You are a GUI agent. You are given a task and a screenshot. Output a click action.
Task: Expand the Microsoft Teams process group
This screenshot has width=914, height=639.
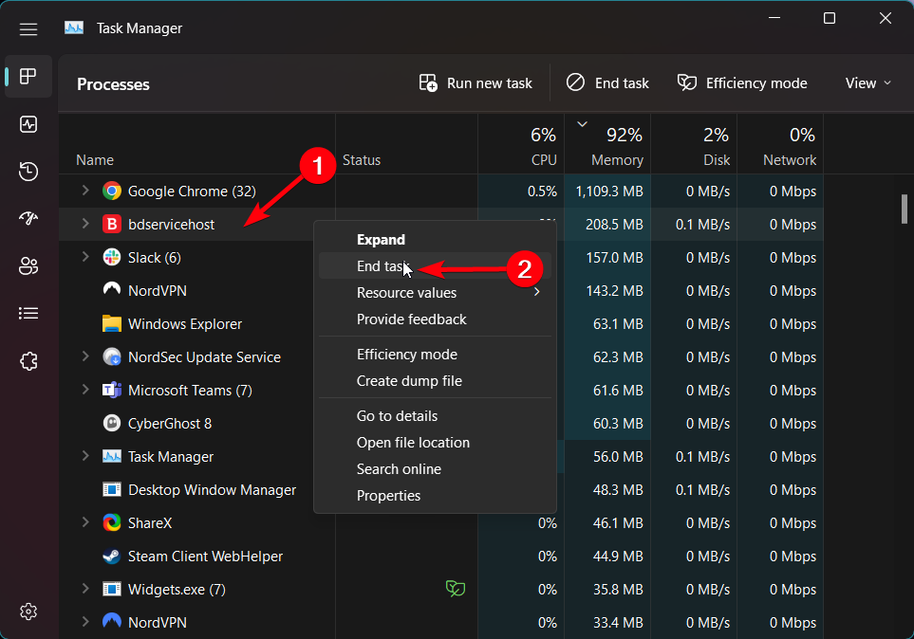pos(84,391)
